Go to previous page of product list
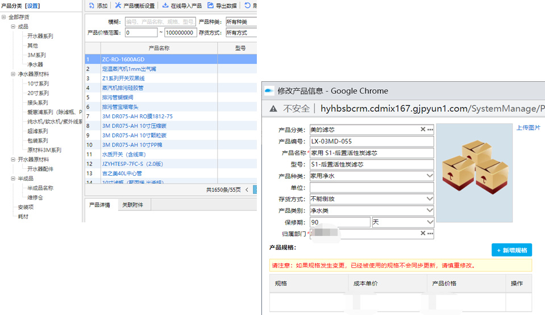This screenshot has width=545, height=315. [x=247, y=190]
